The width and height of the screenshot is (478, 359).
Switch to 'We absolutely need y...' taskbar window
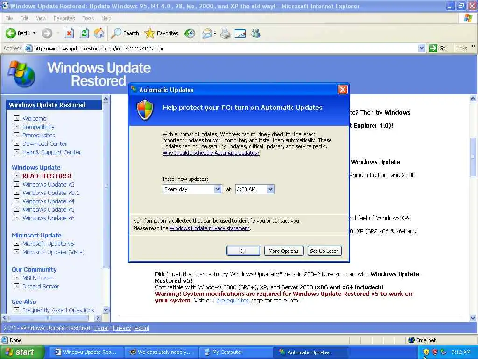[x=161, y=352]
